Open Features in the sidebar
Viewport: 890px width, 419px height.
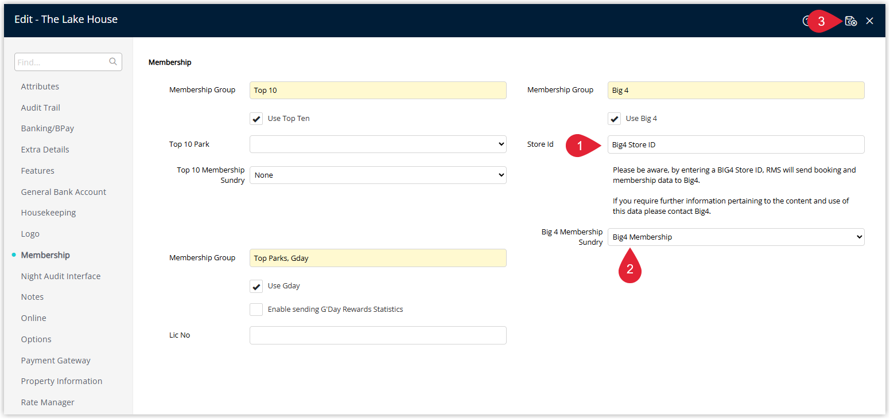click(x=38, y=171)
